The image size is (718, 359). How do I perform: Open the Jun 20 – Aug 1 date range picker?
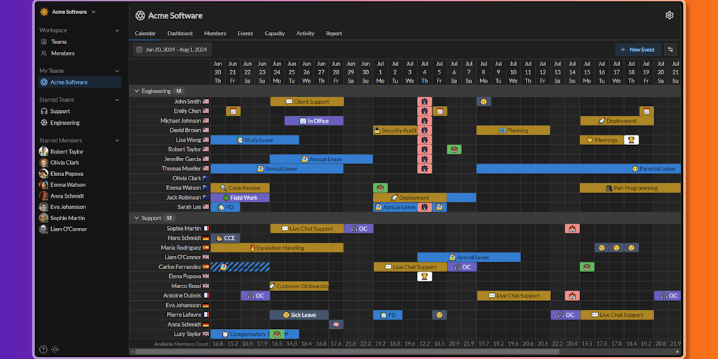click(x=172, y=50)
